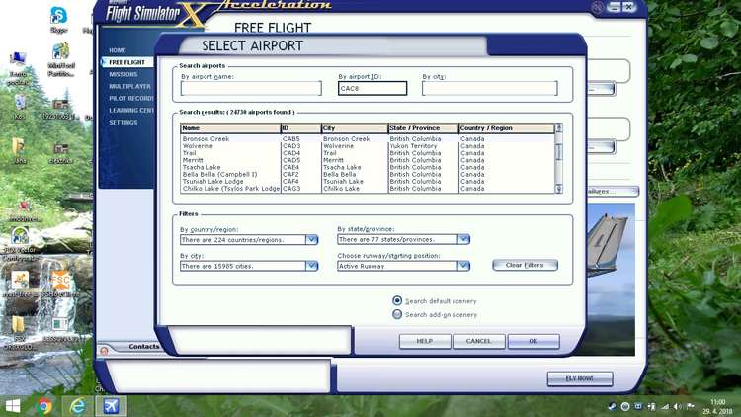This screenshot has height=417, width=741.
Task: Open the Contacts panel
Action: click(143, 347)
